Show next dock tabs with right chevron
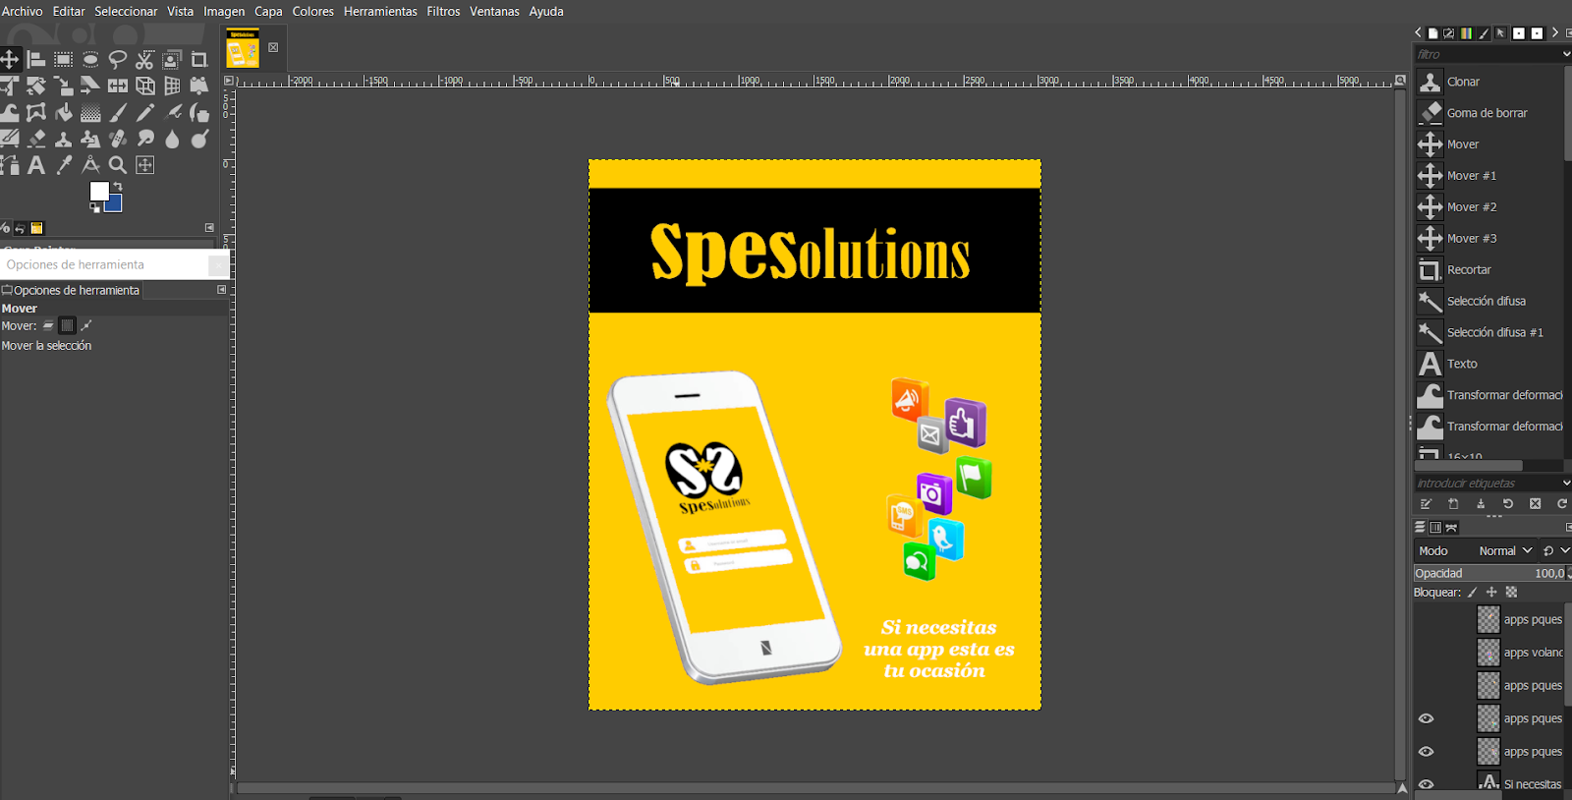The width and height of the screenshot is (1572, 800). 1554,32
